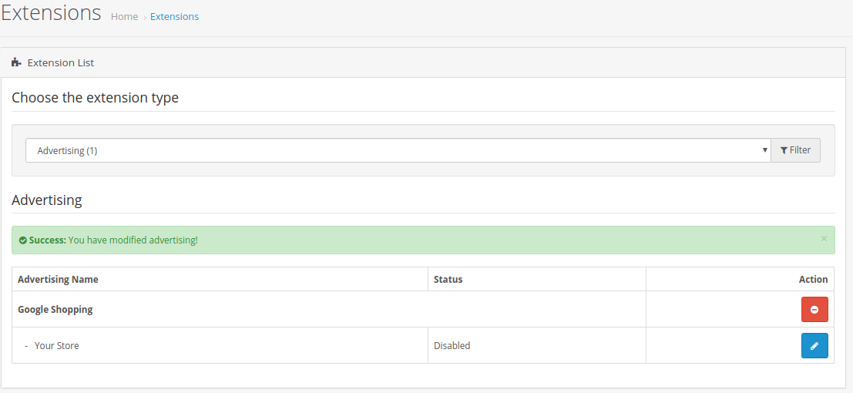Click the You have modified advertising message
Viewport: 853px width, 393px height.
coord(133,240)
